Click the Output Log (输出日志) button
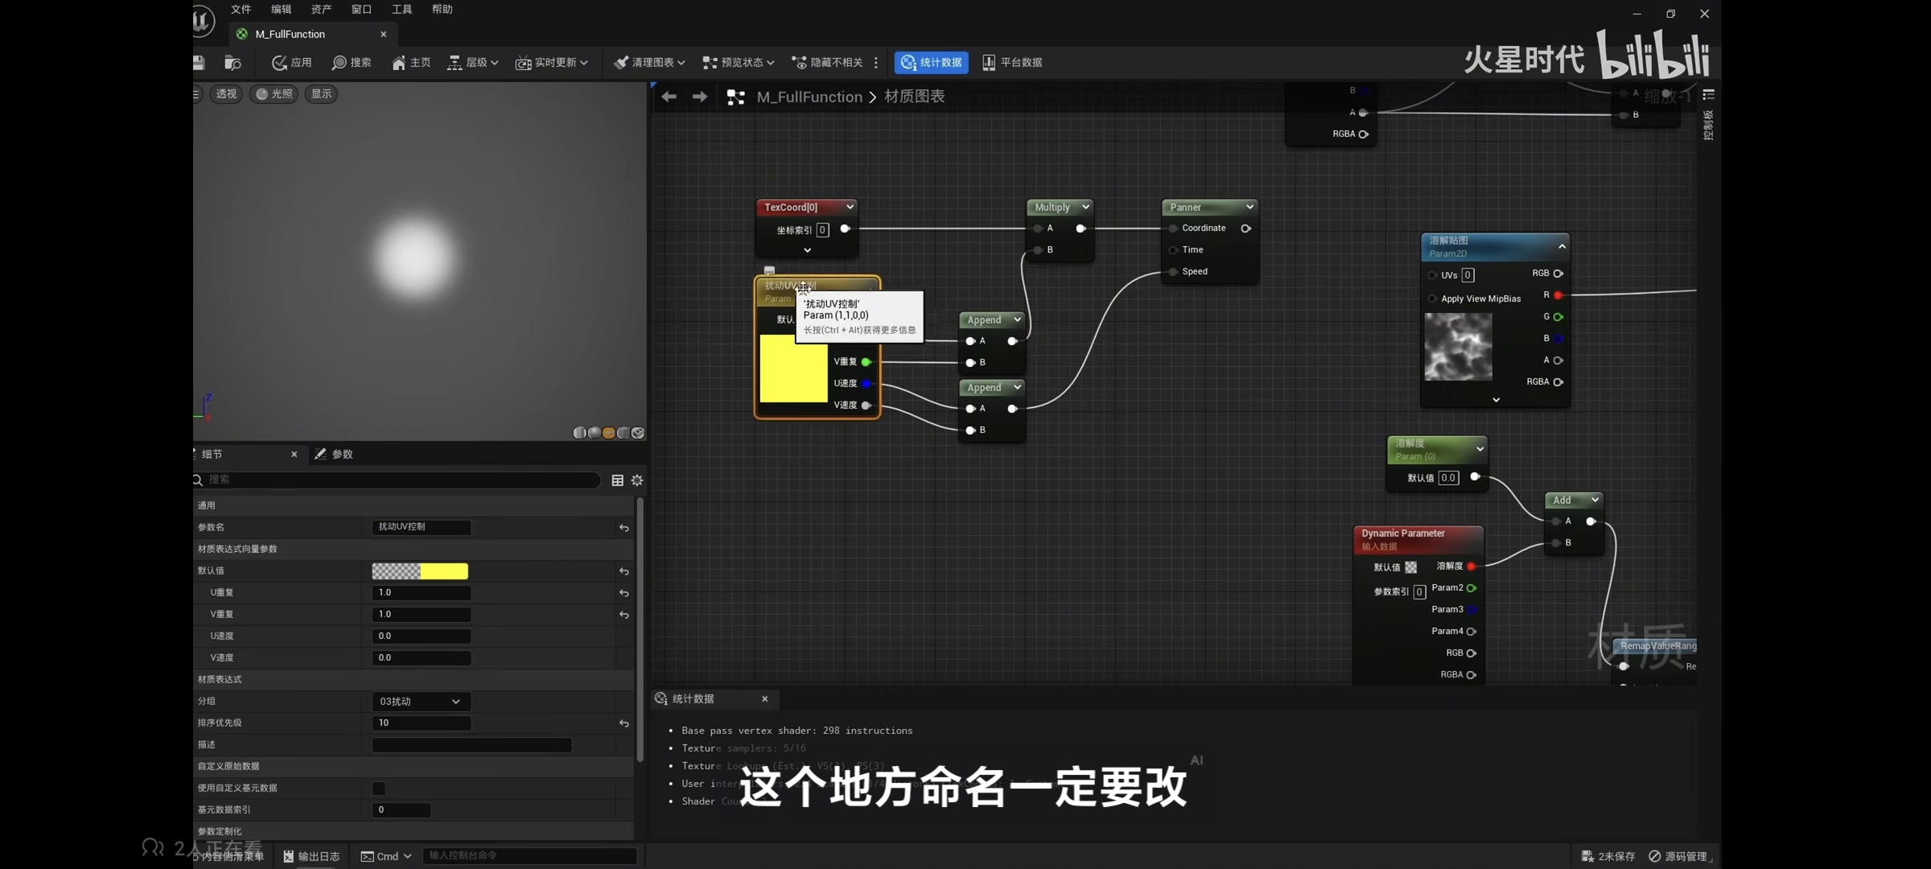The width and height of the screenshot is (1931, 869). [x=311, y=856]
